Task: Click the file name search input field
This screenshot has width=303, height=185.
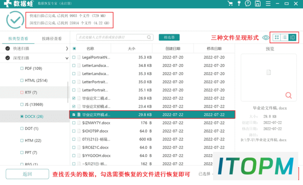Action: [x=115, y=37]
